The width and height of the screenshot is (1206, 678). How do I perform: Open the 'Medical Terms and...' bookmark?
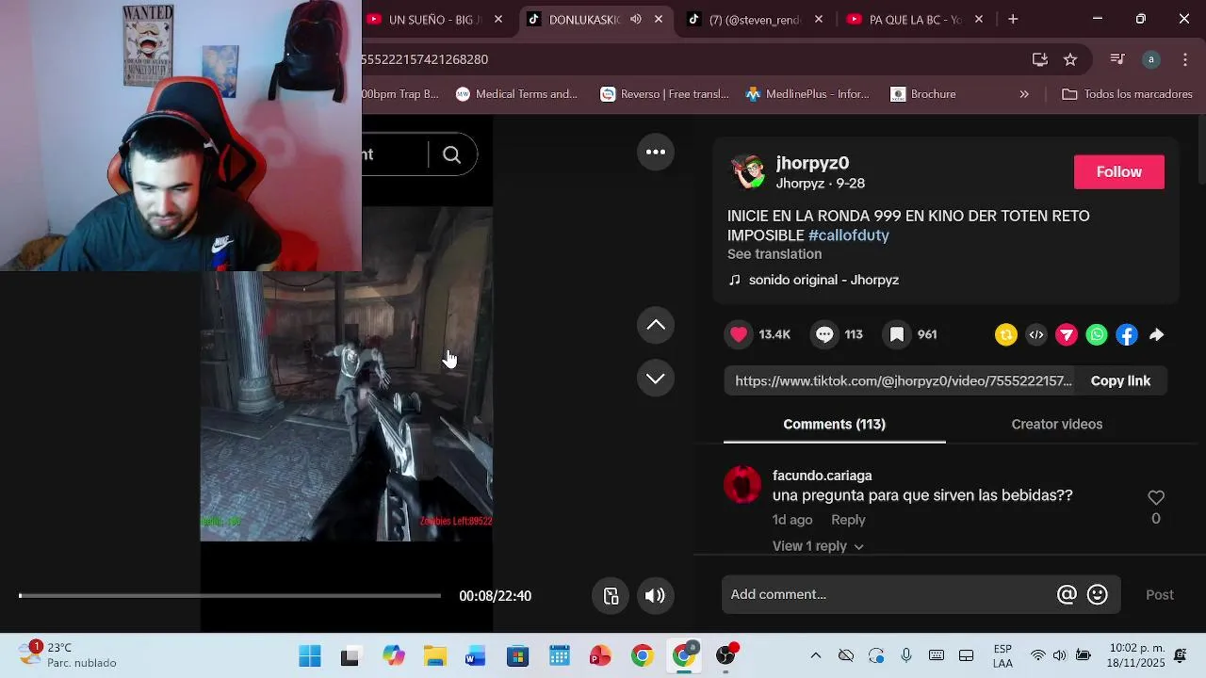click(x=517, y=94)
